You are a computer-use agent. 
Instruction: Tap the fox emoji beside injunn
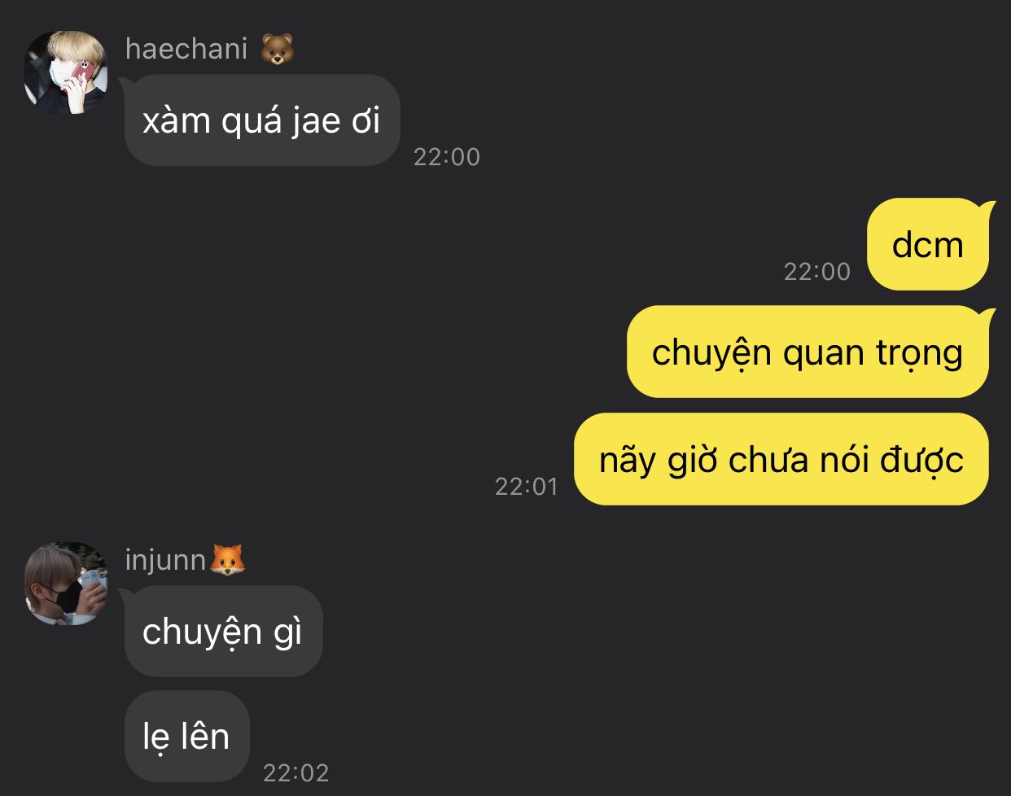tap(228, 561)
